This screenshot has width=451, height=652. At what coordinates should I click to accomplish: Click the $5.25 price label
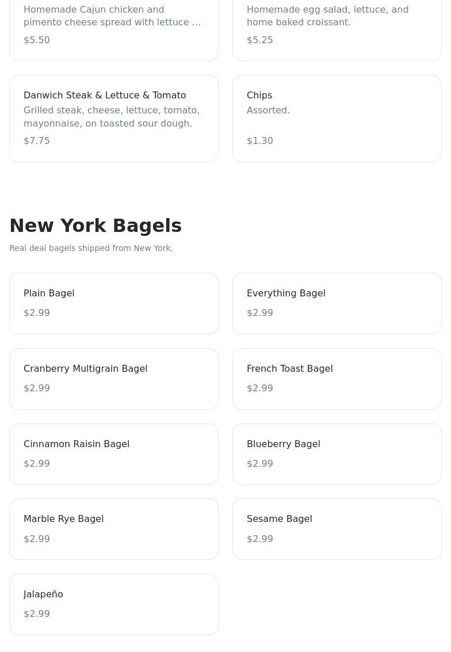click(x=260, y=40)
